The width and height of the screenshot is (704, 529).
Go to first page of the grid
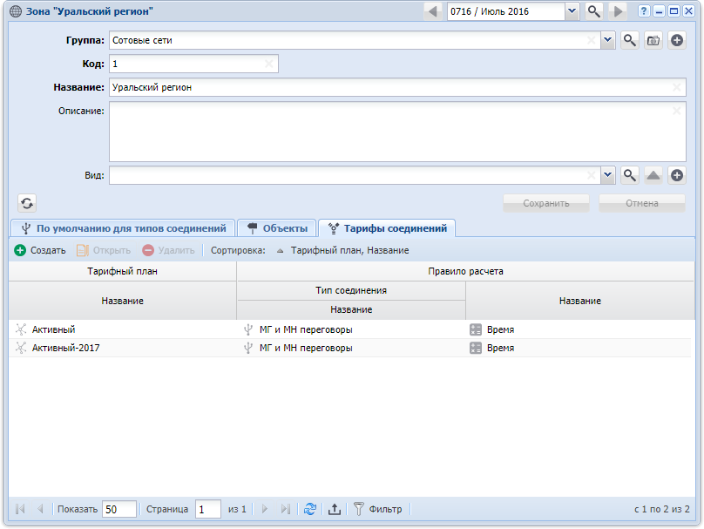pos(20,509)
